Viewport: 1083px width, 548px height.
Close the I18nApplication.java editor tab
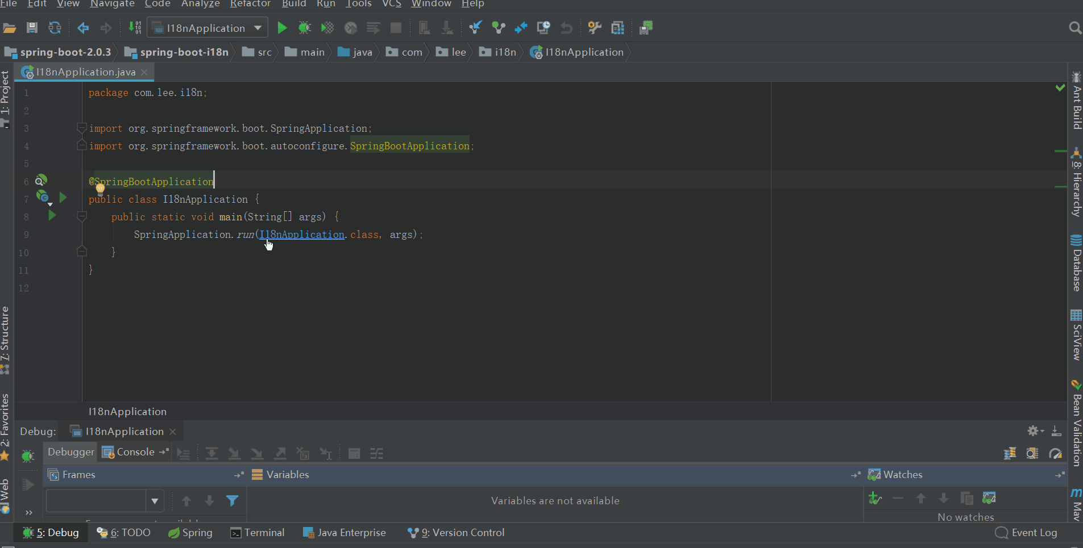[144, 72]
